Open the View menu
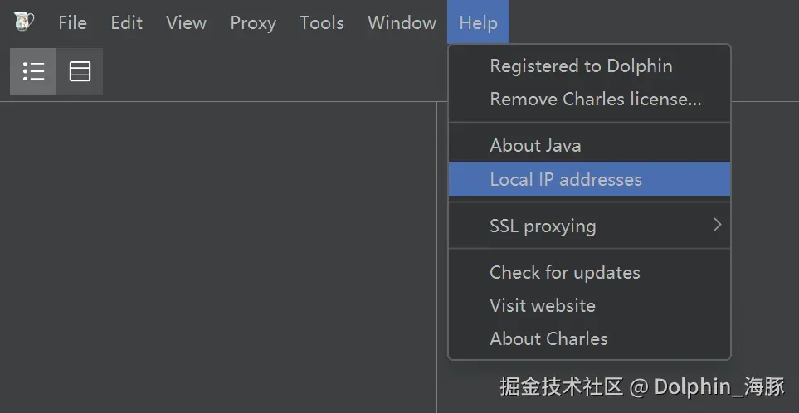This screenshot has height=413, width=799. point(186,22)
